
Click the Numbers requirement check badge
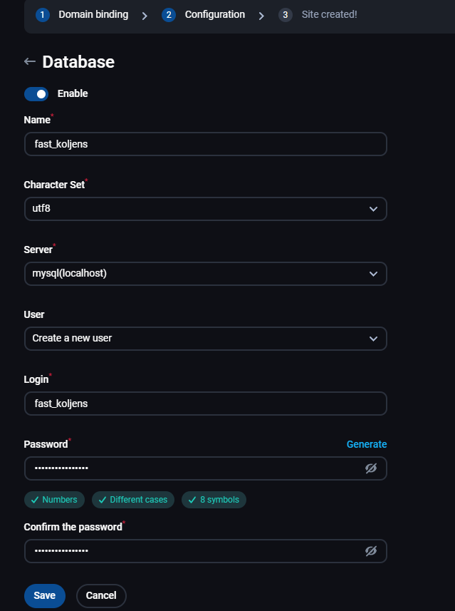(54, 500)
